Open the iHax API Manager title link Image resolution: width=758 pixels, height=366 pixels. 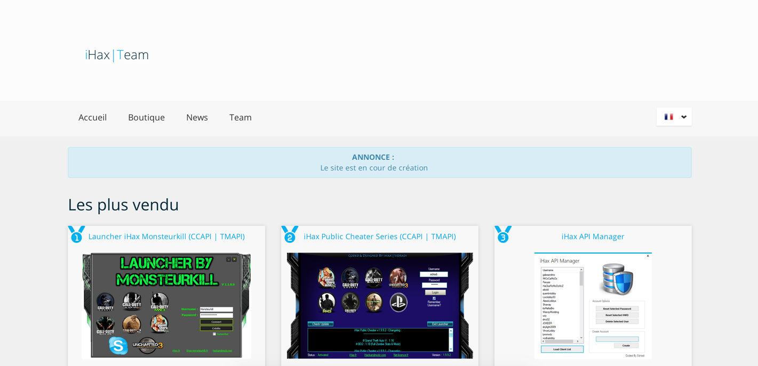(x=593, y=237)
